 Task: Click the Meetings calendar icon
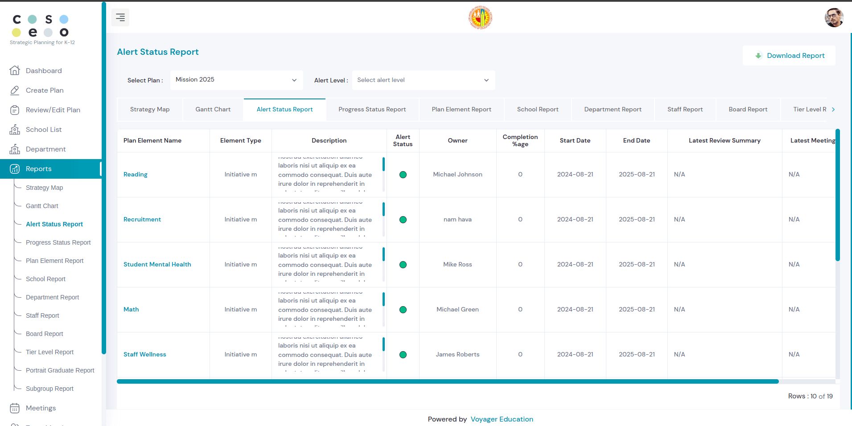click(x=15, y=408)
